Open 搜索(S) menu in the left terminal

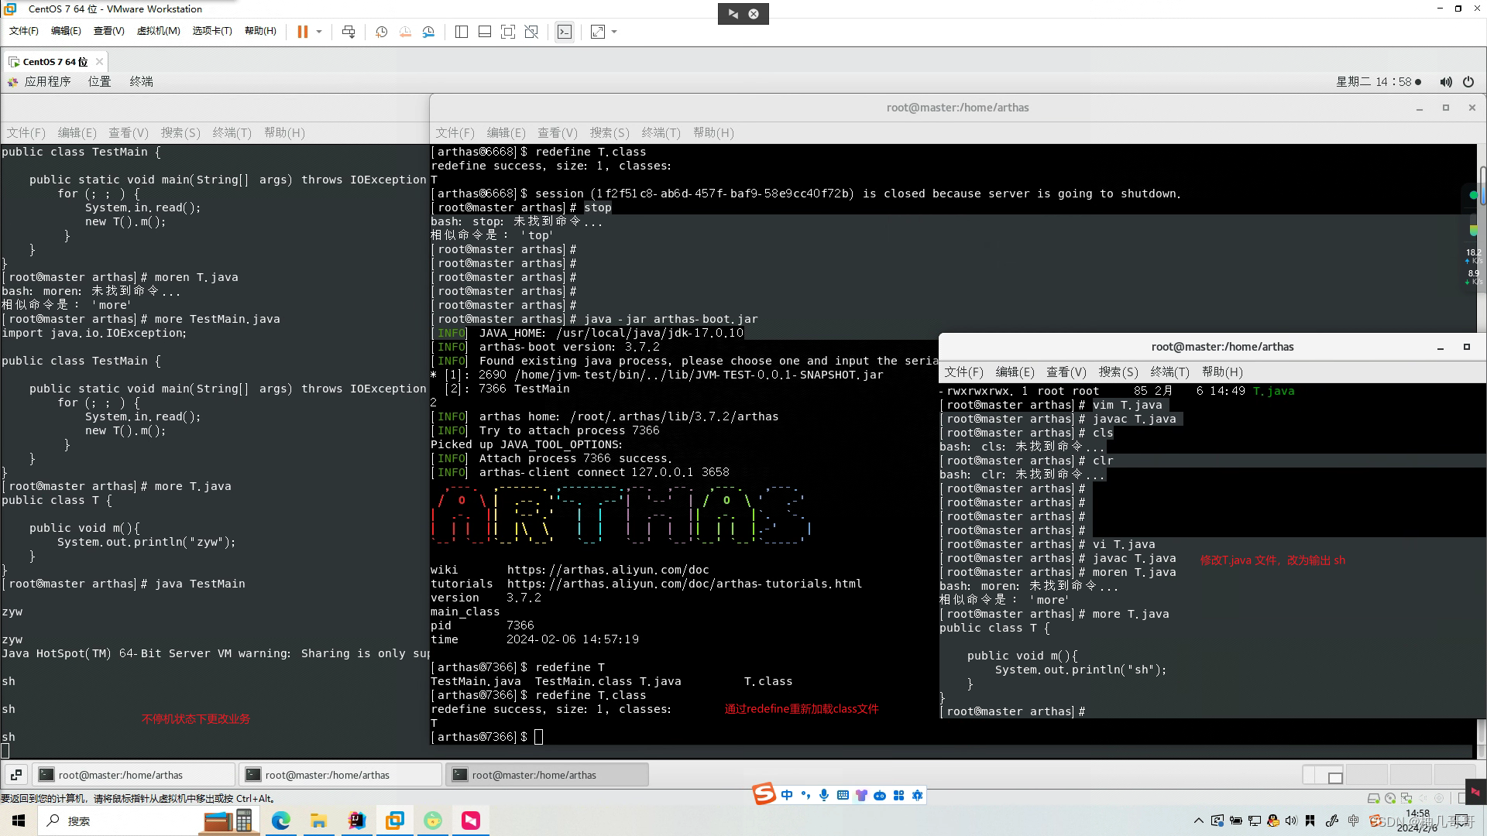(x=180, y=132)
